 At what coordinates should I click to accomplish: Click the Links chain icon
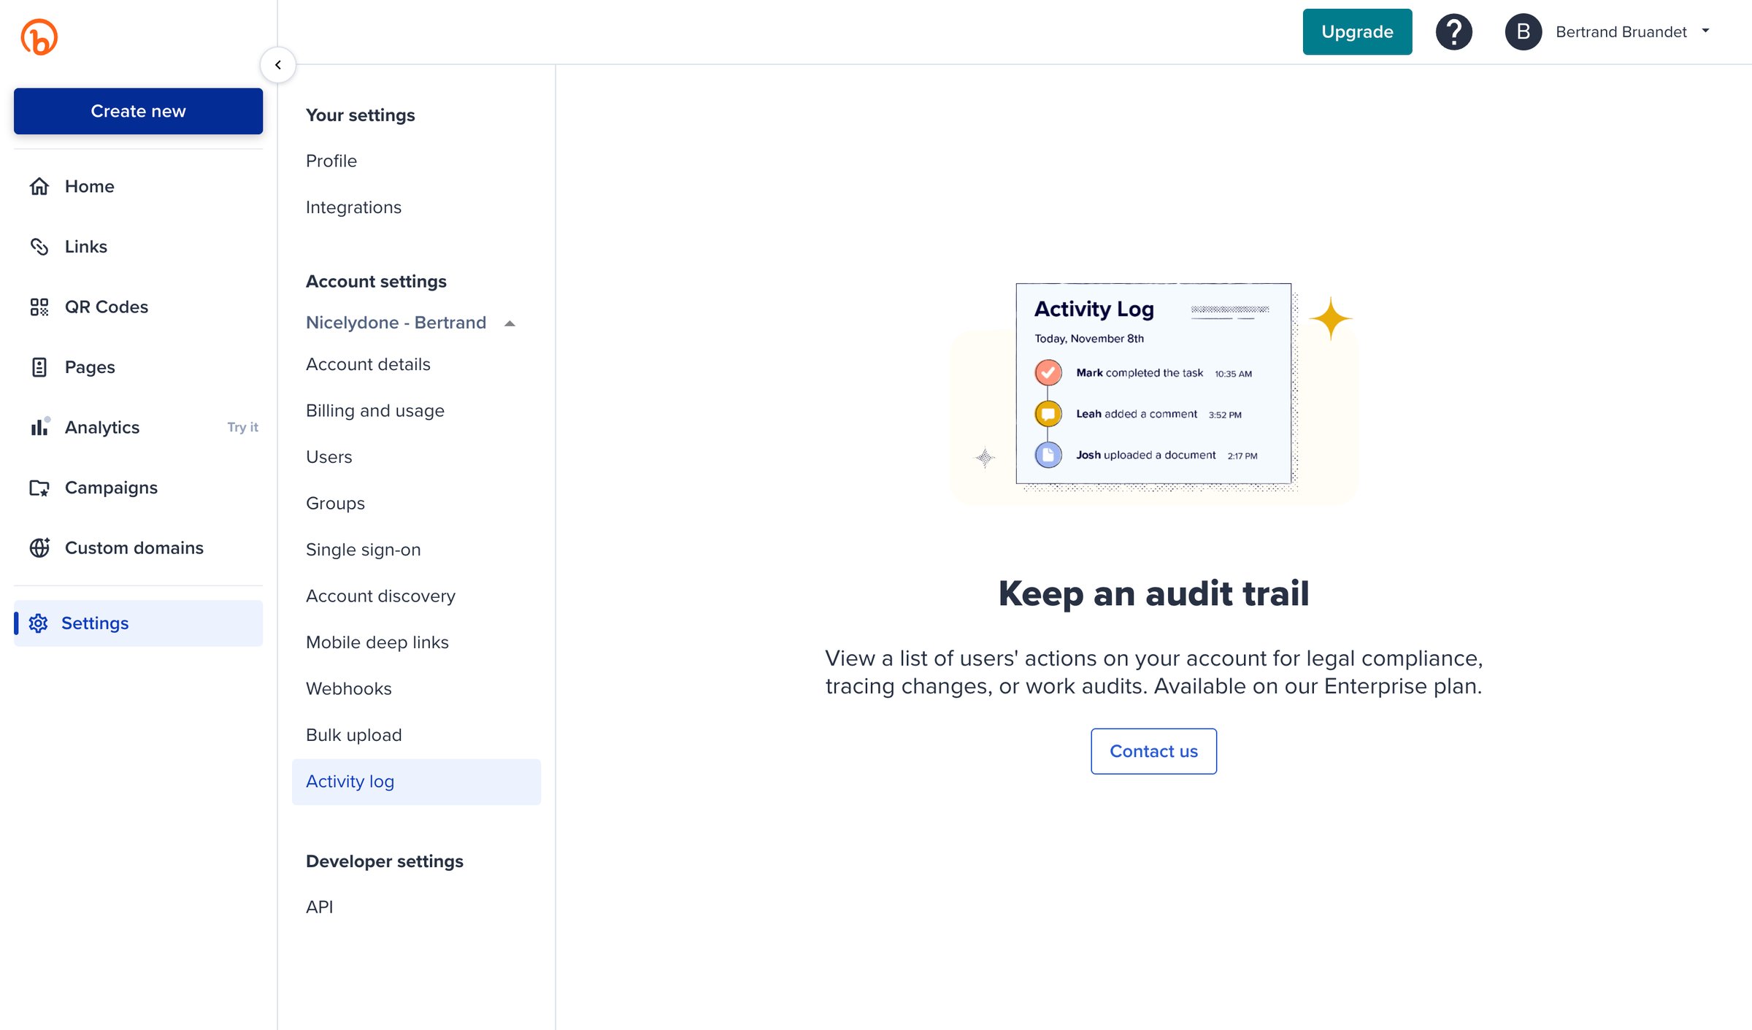39,247
